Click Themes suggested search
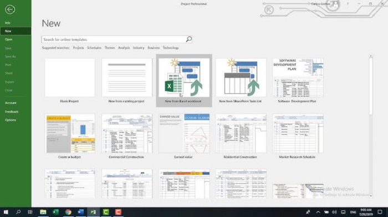 pyautogui.click(x=110, y=48)
